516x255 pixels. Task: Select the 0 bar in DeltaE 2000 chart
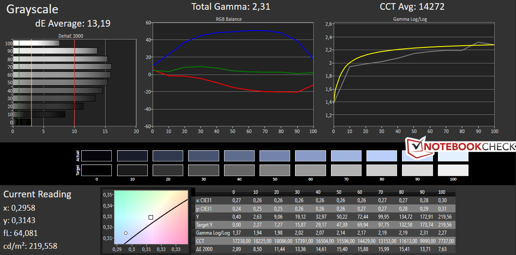pos(22,122)
